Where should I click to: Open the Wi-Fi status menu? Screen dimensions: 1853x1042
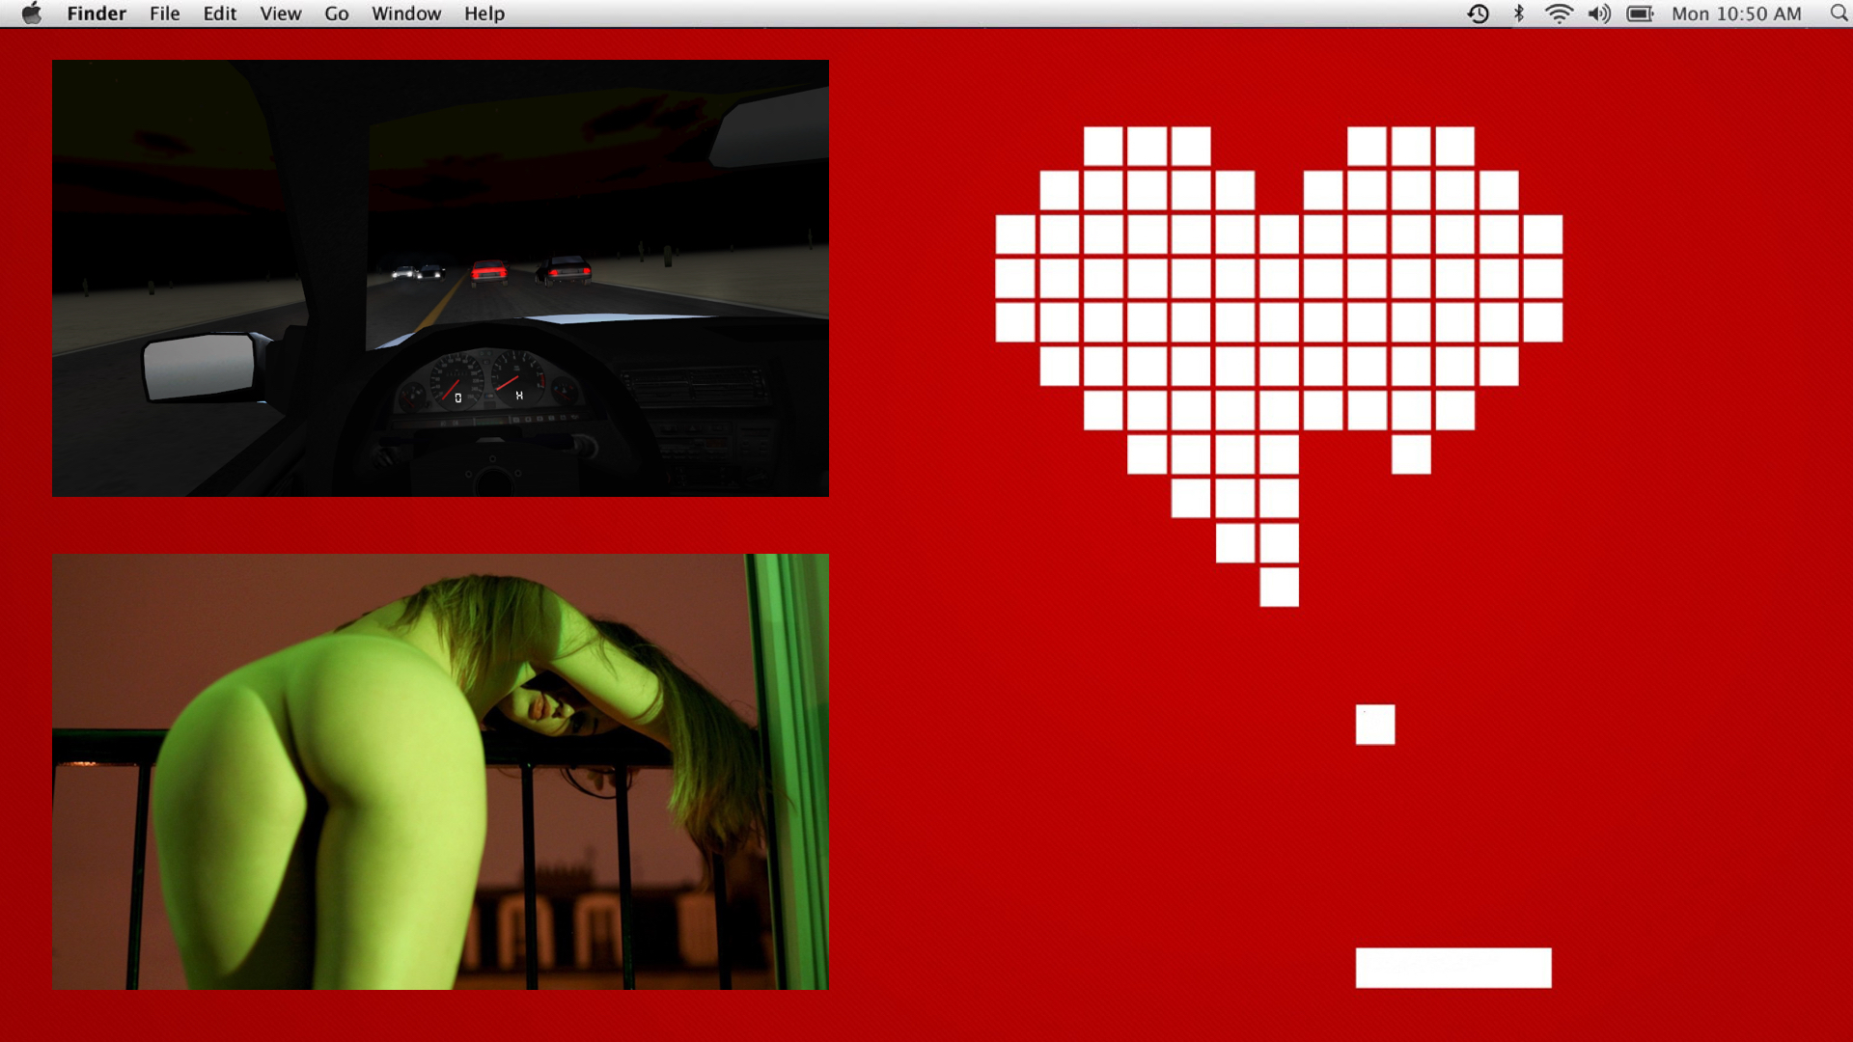click(x=1558, y=14)
